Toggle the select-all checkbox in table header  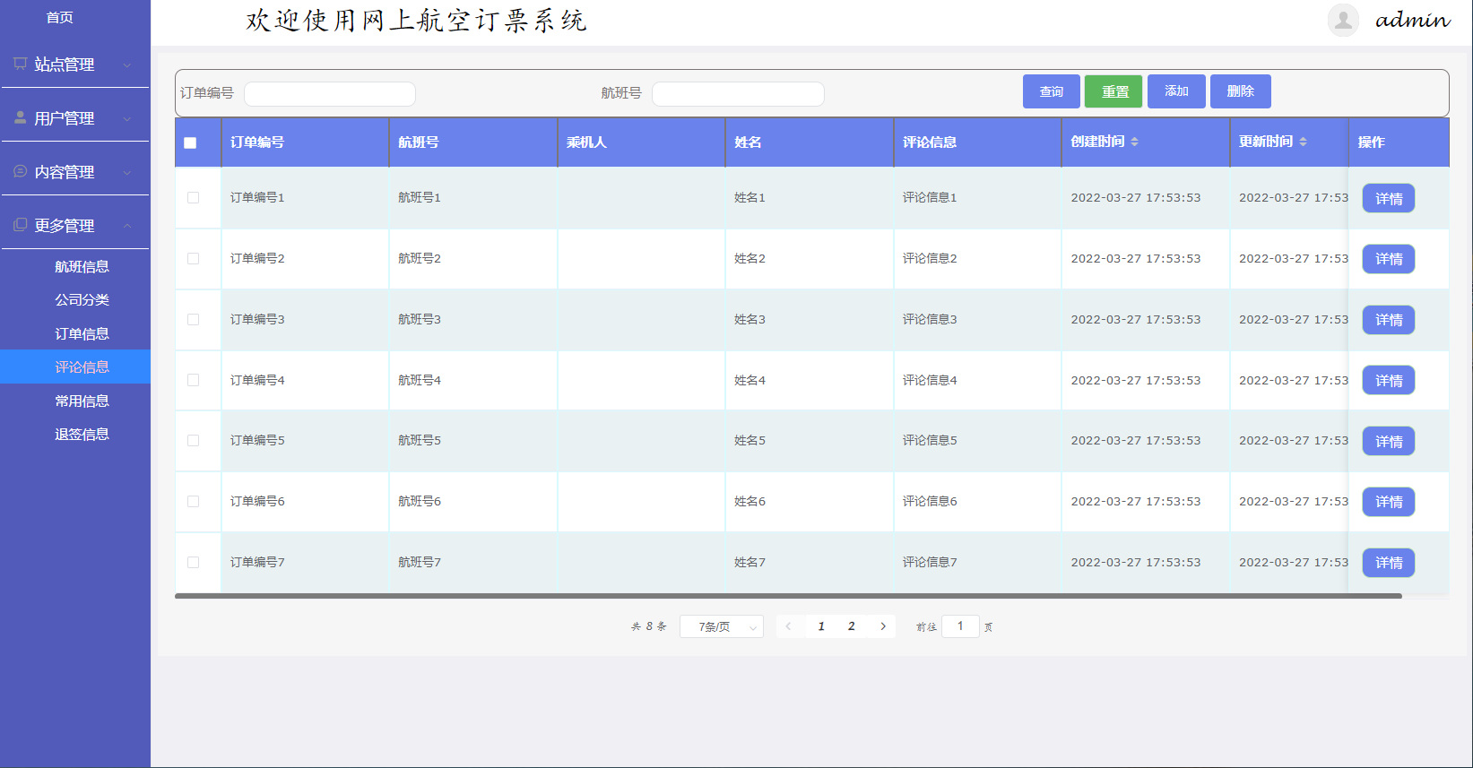tap(190, 142)
